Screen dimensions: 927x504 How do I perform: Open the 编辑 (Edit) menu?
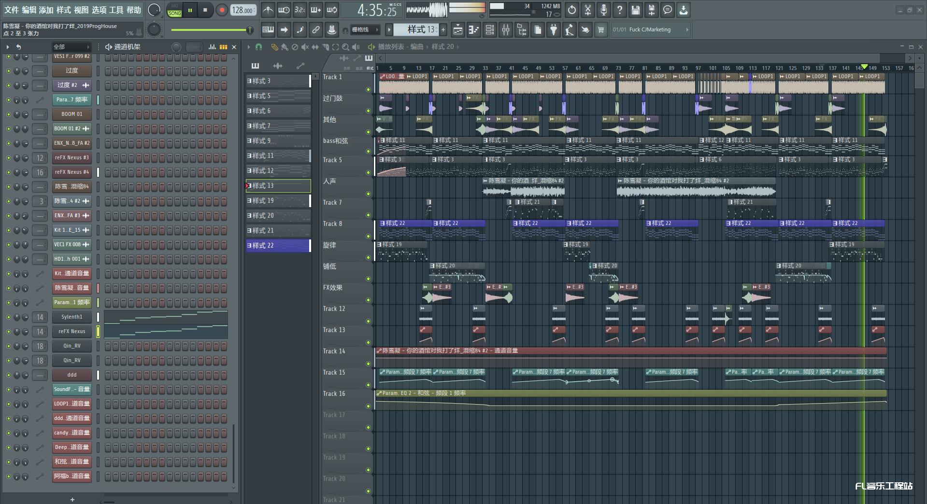[29, 10]
